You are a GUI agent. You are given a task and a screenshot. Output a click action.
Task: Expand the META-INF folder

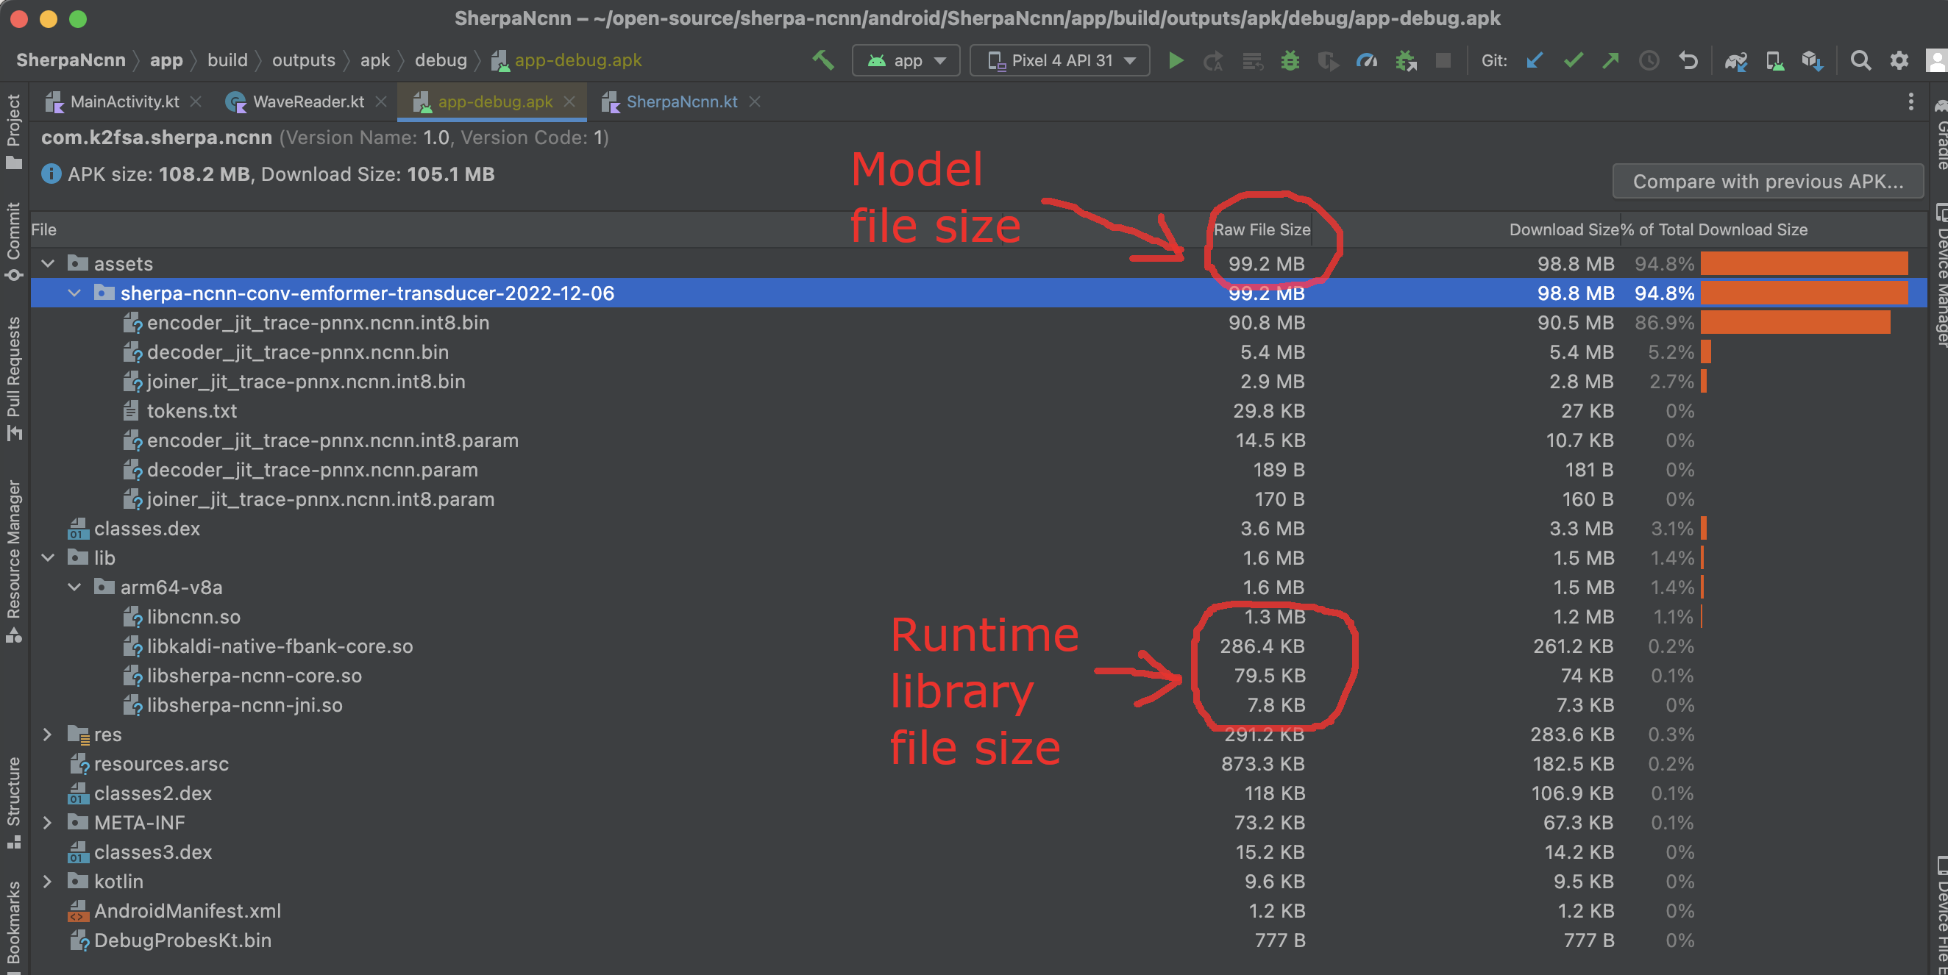tap(48, 822)
